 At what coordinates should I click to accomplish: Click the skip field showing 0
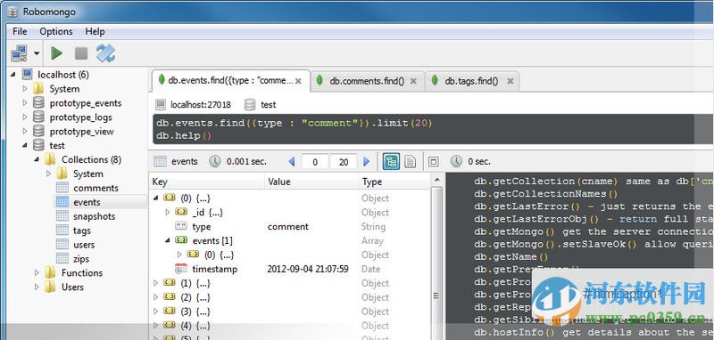(315, 162)
